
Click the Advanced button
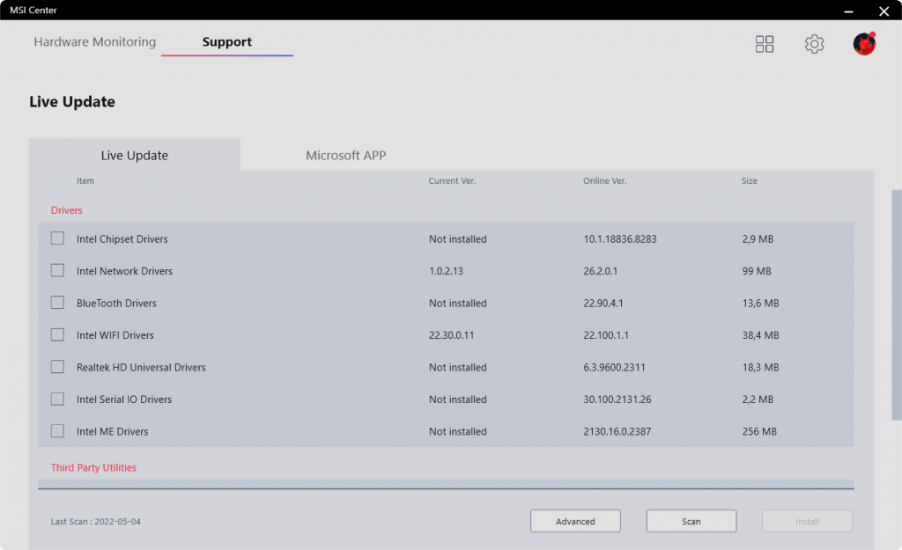click(575, 521)
